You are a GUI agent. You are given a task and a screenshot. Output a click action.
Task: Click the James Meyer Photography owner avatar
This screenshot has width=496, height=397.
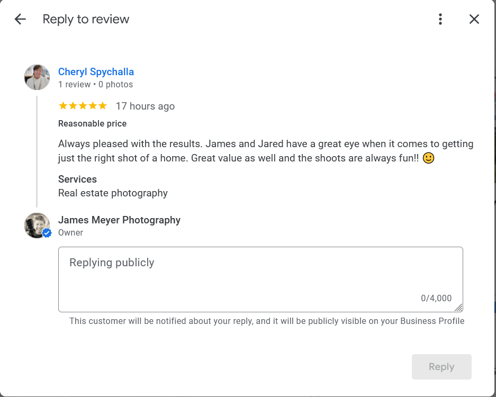click(37, 225)
